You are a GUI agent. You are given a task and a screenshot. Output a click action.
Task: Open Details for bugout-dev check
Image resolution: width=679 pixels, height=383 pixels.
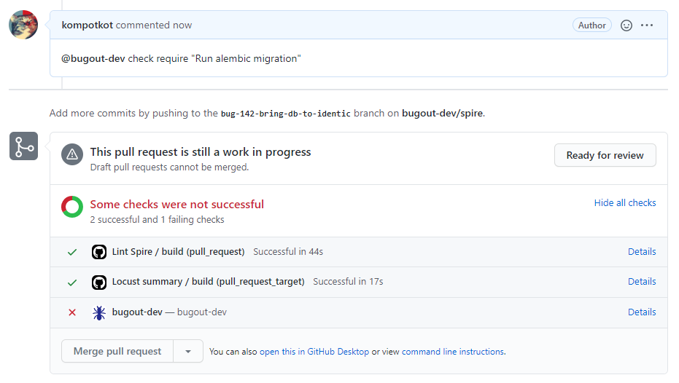(642, 312)
